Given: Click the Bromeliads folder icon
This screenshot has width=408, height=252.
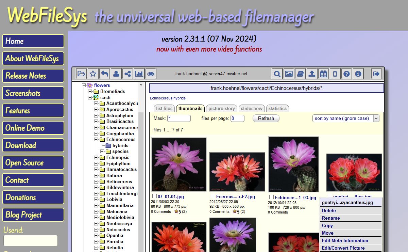Looking at the screenshot, I should tap(96, 92).
